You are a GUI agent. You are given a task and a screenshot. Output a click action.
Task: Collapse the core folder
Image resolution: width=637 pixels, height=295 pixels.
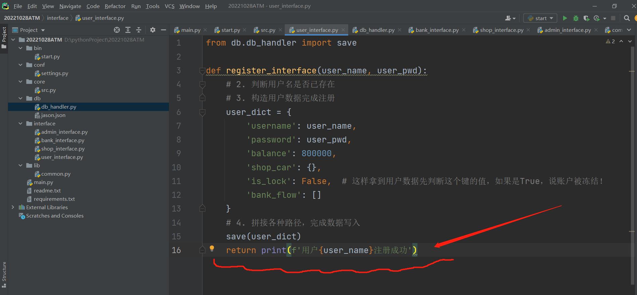point(20,81)
